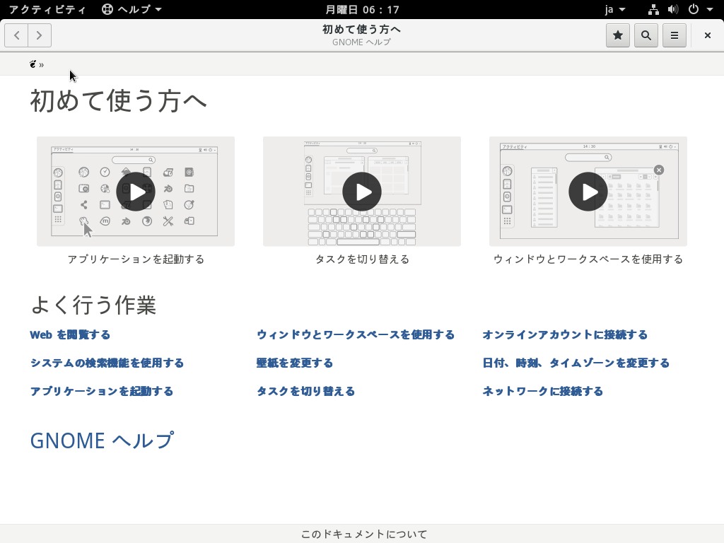This screenshot has width=724, height=543.
Task: Open the ja input source dropdown
Action: click(615, 9)
